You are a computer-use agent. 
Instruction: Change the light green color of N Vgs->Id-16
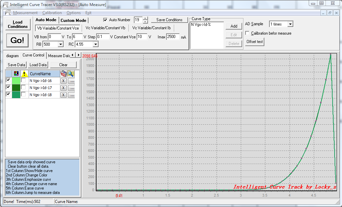[16, 81]
